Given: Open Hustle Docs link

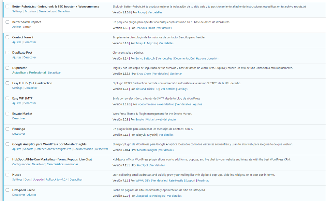Looking at the screenshot, I should (27, 180).
